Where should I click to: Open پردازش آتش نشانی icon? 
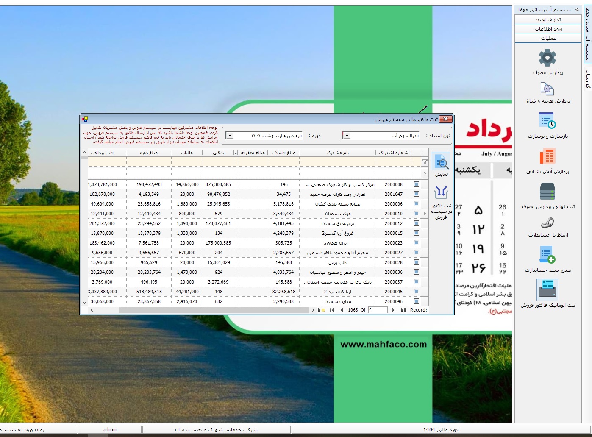point(547,156)
